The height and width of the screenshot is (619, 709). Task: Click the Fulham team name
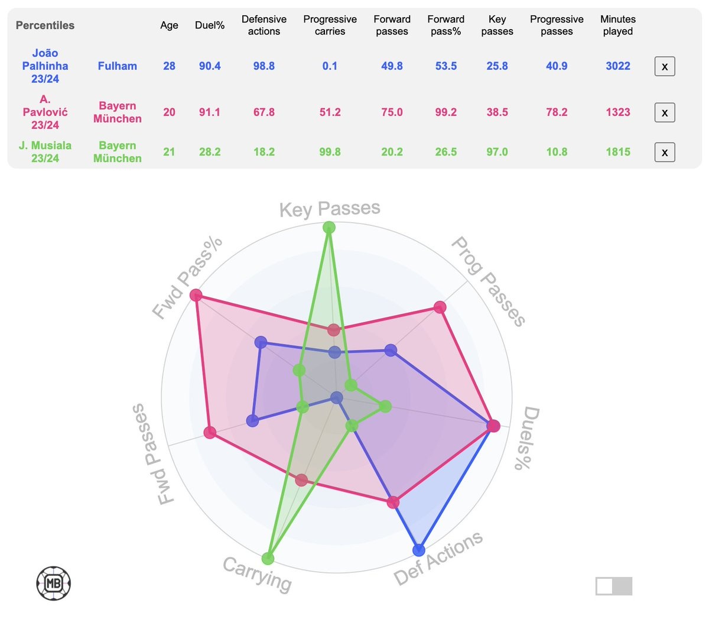coord(118,66)
